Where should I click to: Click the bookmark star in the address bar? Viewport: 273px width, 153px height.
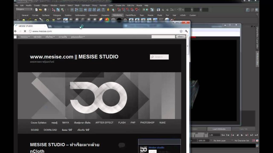181,31
